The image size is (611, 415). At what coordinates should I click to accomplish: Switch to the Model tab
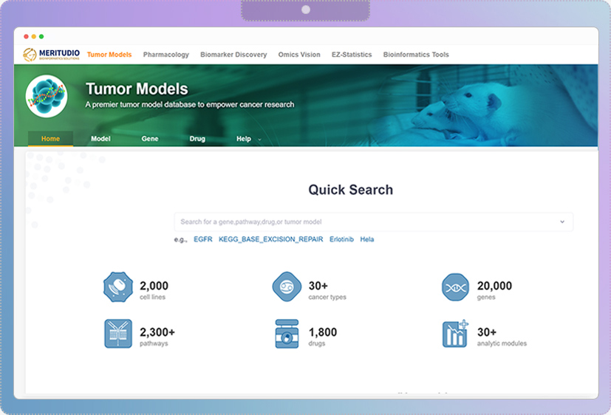100,139
